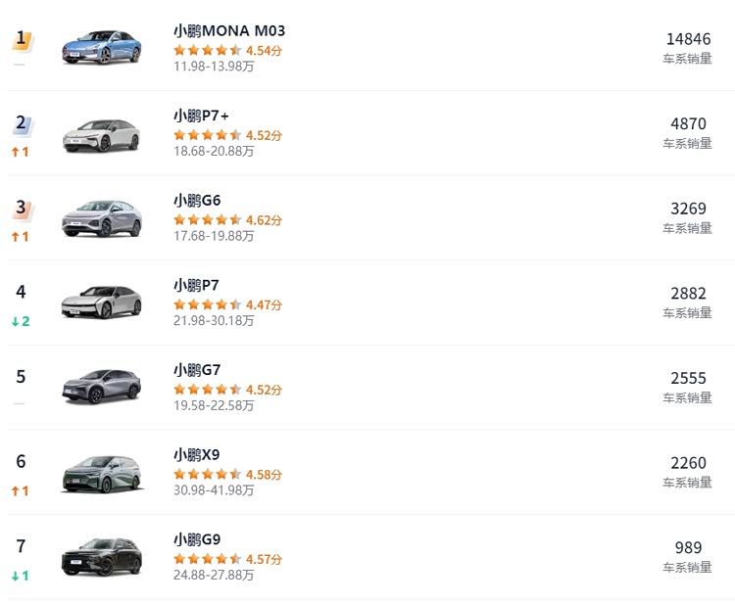
Task: Open the 小鹏G7 model title link
Action: tap(197, 370)
